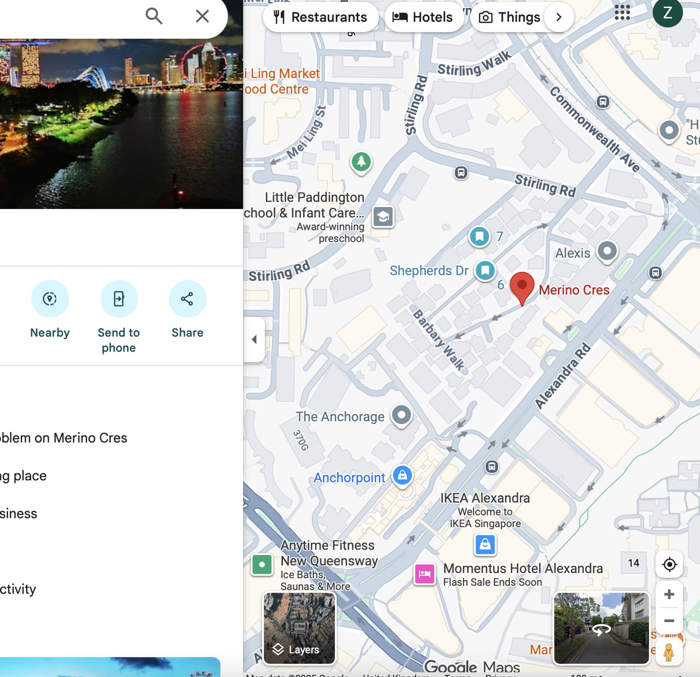The width and height of the screenshot is (700, 677).
Task: Click the Share icon
Action: coord(187,299)
